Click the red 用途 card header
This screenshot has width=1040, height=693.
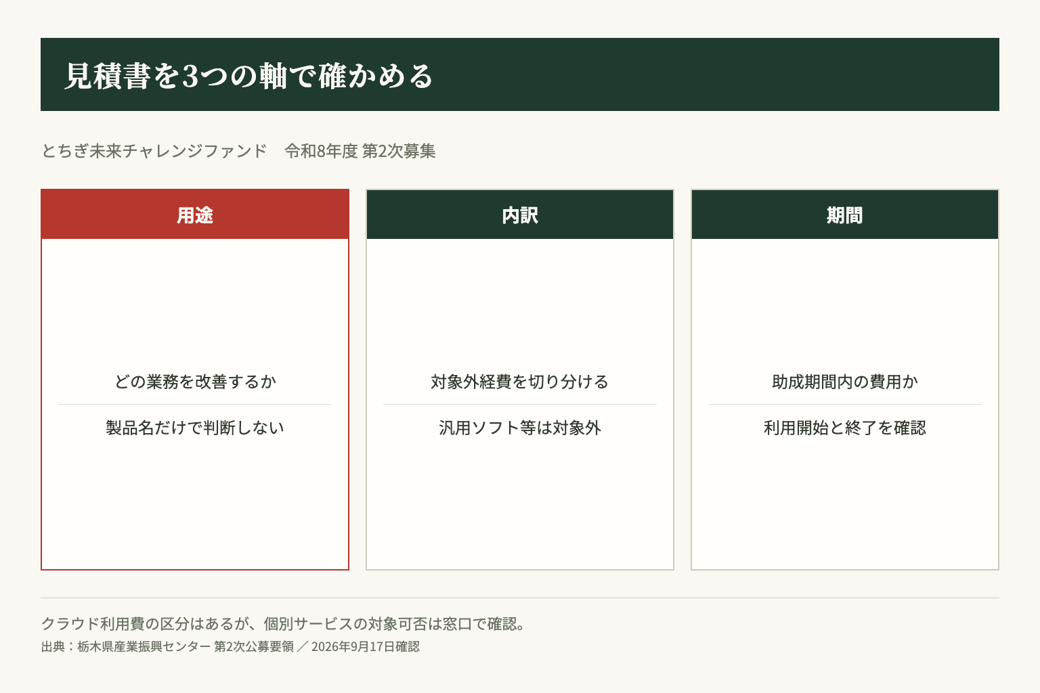[x=195, y=215]
